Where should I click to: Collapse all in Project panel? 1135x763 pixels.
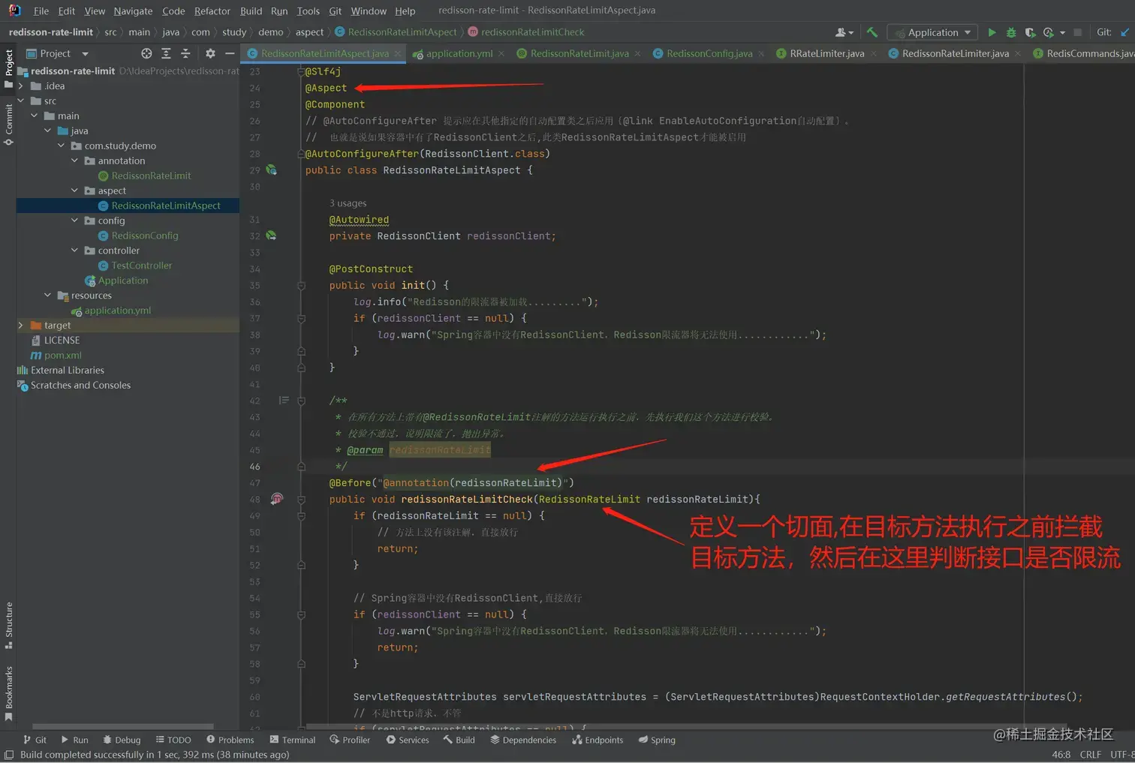185,53
